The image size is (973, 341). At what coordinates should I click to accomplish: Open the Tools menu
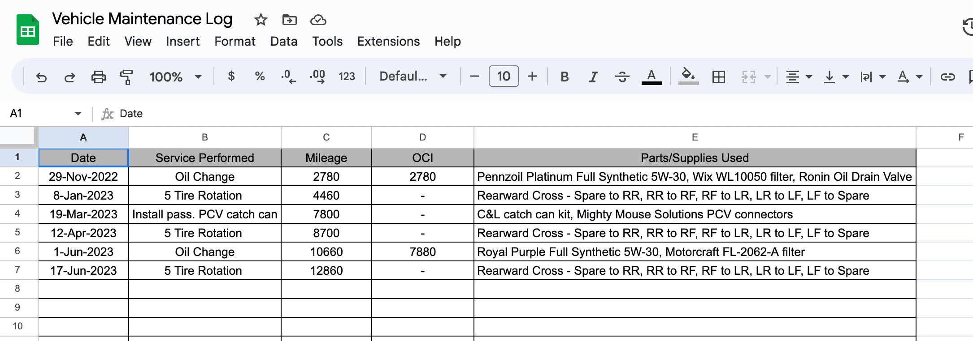(x=327, y=42)
